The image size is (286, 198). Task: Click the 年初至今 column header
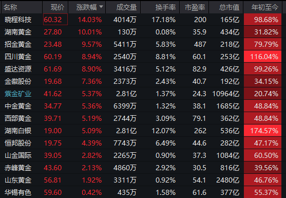coord(265,7)
